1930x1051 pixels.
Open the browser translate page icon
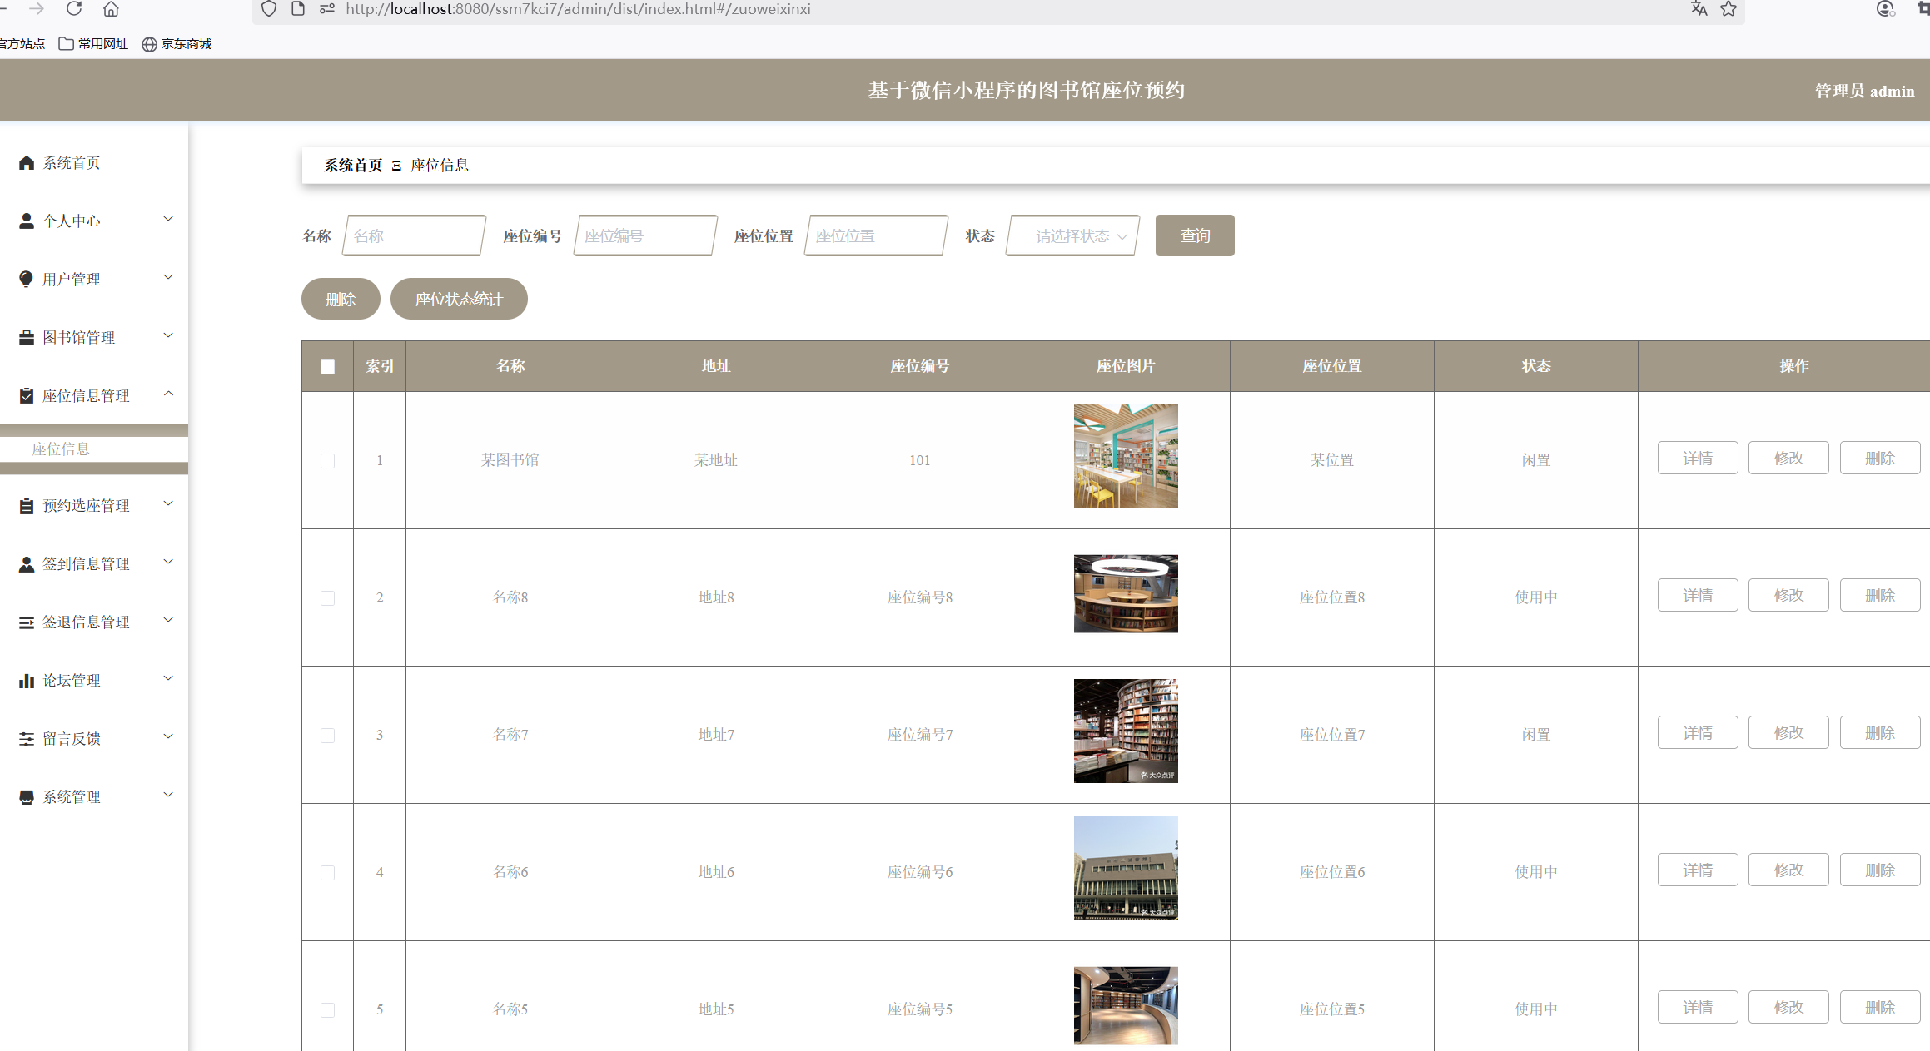click(x=1699, y=9)
